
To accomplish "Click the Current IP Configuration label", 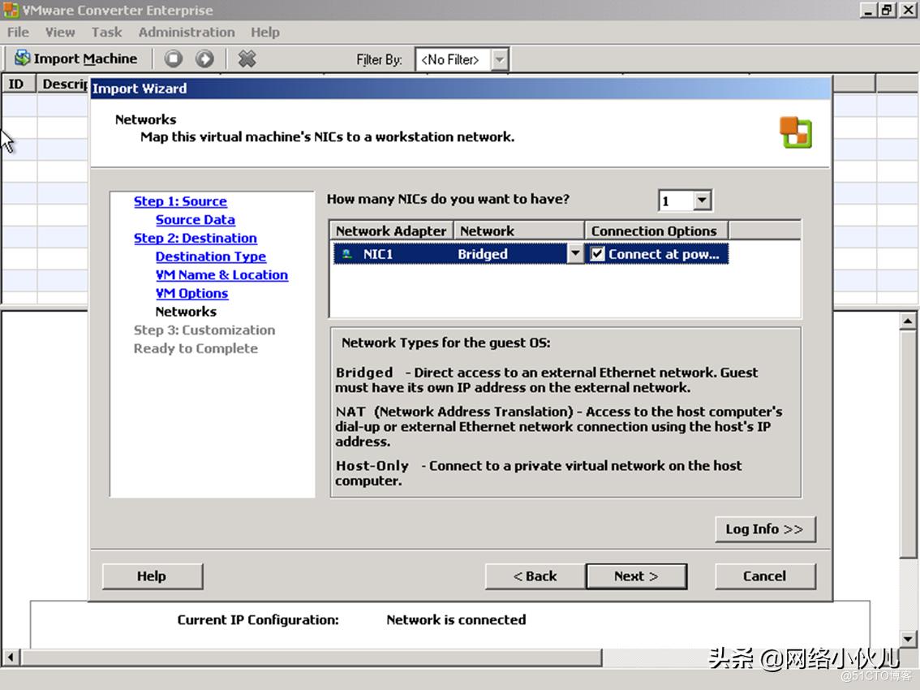I will tap(258, 619).
